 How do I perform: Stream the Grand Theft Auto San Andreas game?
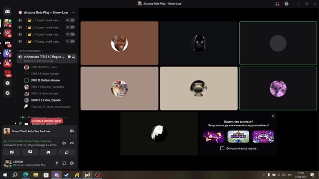(72, 131)
